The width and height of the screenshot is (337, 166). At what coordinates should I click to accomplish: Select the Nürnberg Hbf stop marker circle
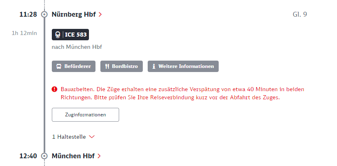pyautogui.click(x=44, y=15)
